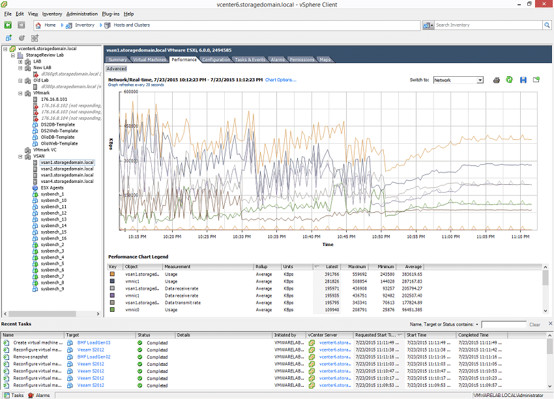554x399 pixels.
Task: Collapse the VMmark cluster node
Action: pyautogui.click(x=20, y=93)
